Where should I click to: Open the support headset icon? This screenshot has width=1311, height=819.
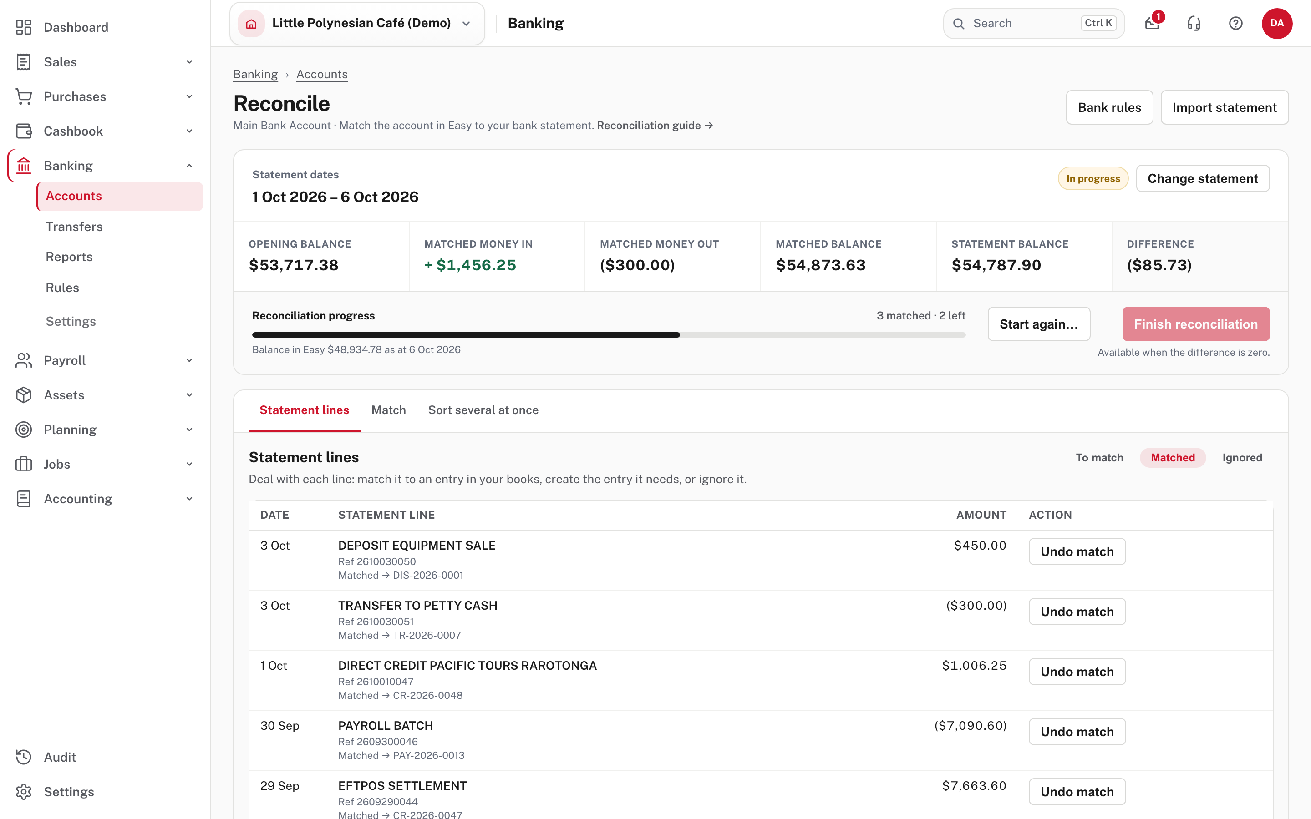pyautogui.click(x=1194, y=23)
